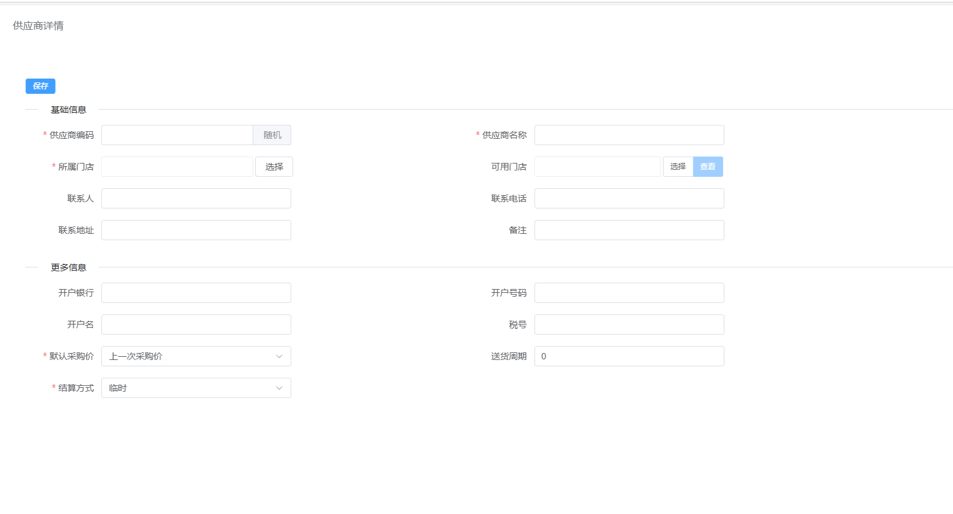Click into the 联系电话 field
Image resolution: width=953 pixels, height=514 pixels.
(x=629, y=198)
